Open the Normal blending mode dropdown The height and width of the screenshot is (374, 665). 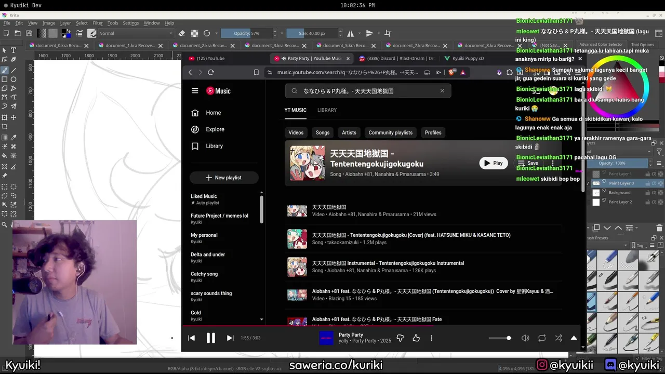coord(136,33)
